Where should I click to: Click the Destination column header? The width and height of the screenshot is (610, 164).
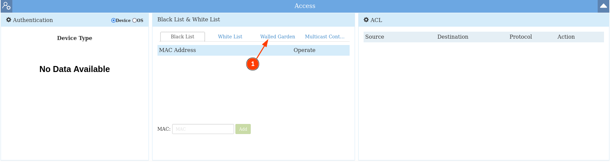(x=453, y=37)
